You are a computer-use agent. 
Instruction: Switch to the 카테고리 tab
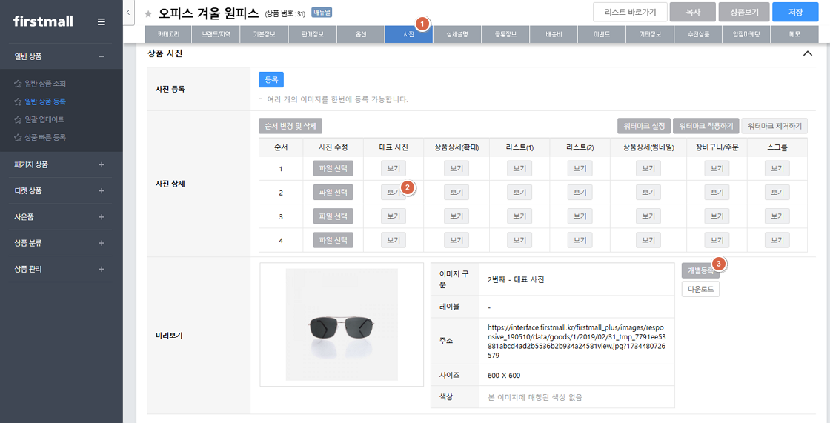(x=169, y=34)
